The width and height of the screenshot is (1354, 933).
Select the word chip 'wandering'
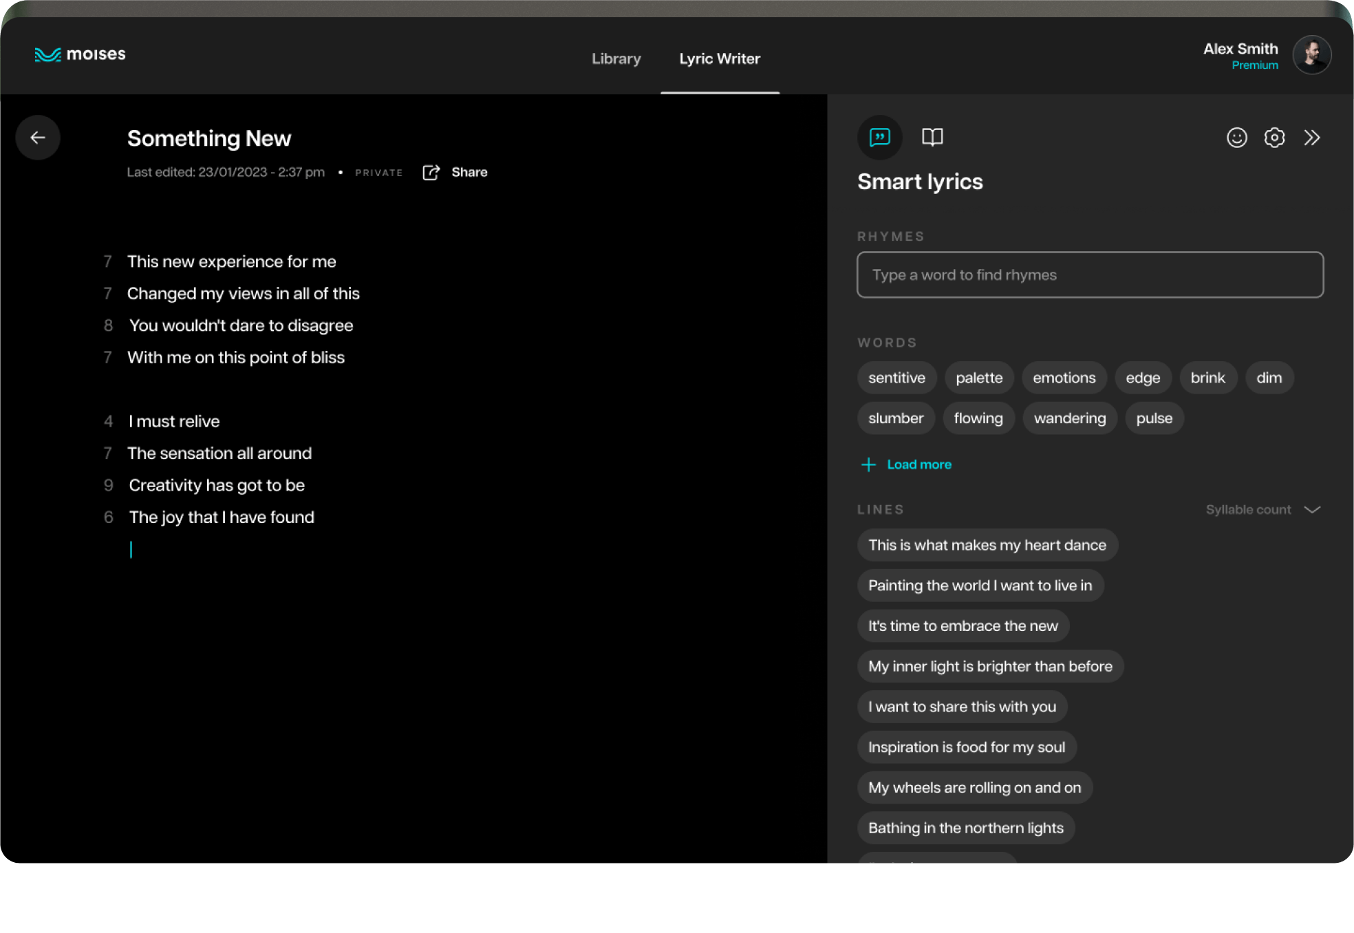pyautogui.click(x=1070, y=418)
